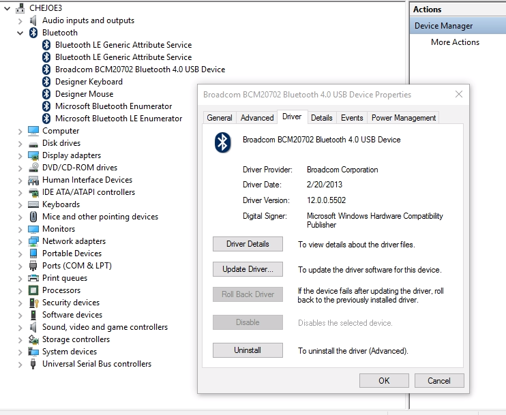Expand the System devices category
The image size is (506, 415).
coord(20,352)
